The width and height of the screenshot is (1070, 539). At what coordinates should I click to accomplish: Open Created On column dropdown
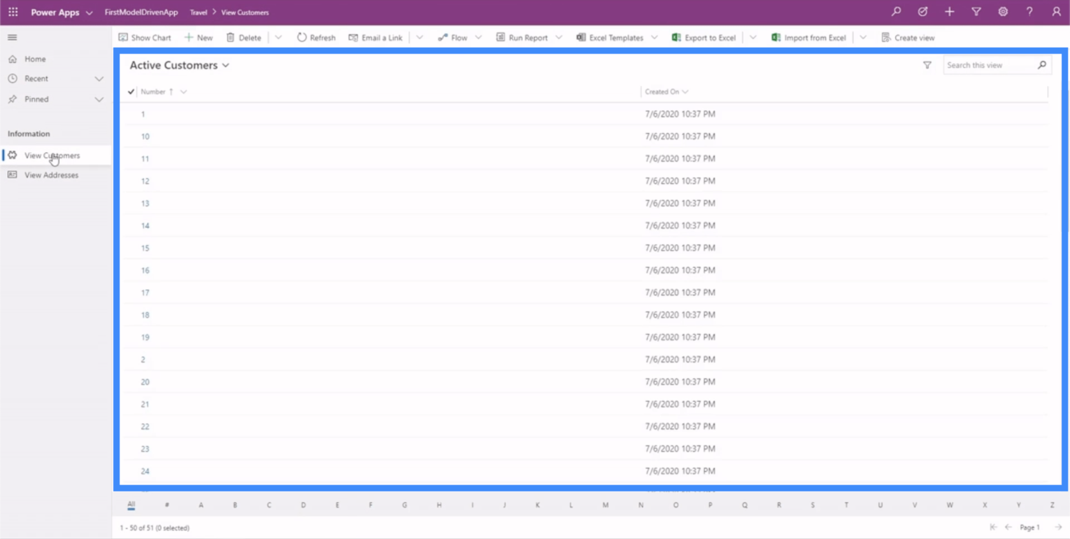click(x=685, y=92)
